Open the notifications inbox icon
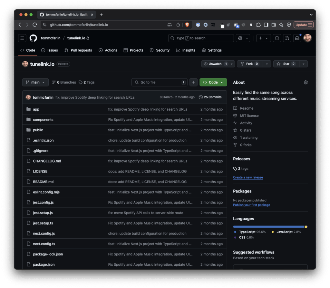Image resolution: width=330 pixels, height=288 pixels. click(297, 38)
